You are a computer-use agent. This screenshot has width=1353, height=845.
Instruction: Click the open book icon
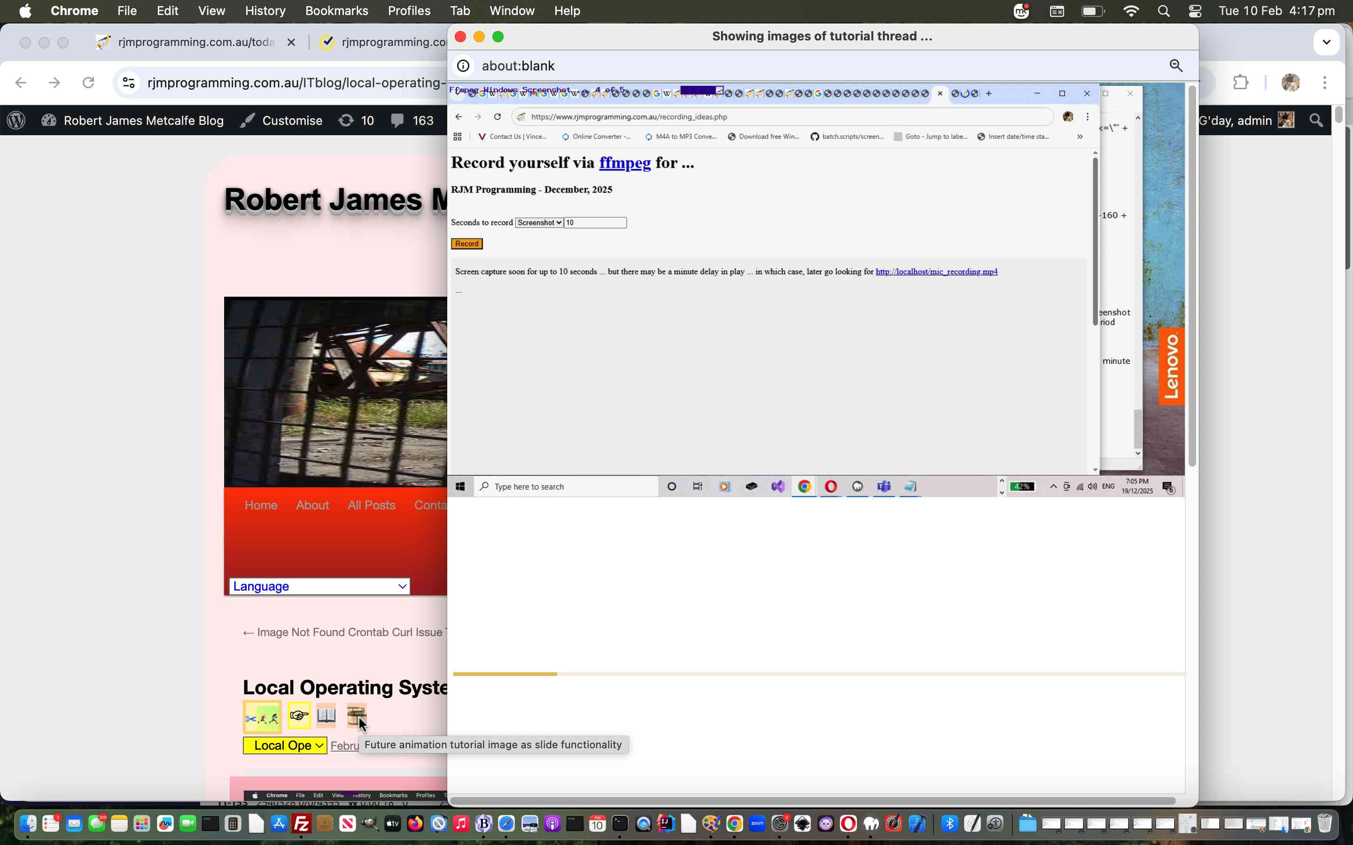326,715
